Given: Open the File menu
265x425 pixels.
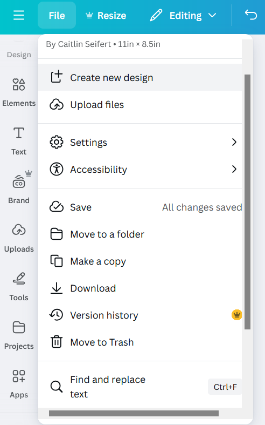Looking at the screenshot, I should coord(57,16).
